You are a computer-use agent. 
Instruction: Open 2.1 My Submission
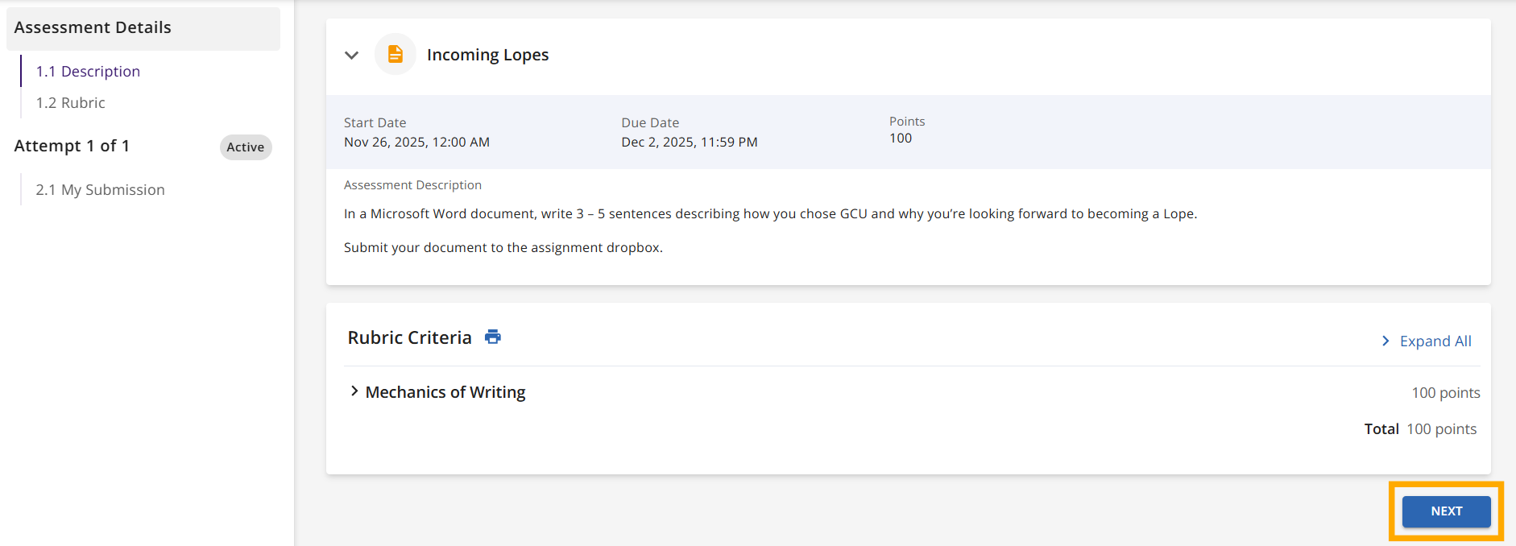click(100, 190)
